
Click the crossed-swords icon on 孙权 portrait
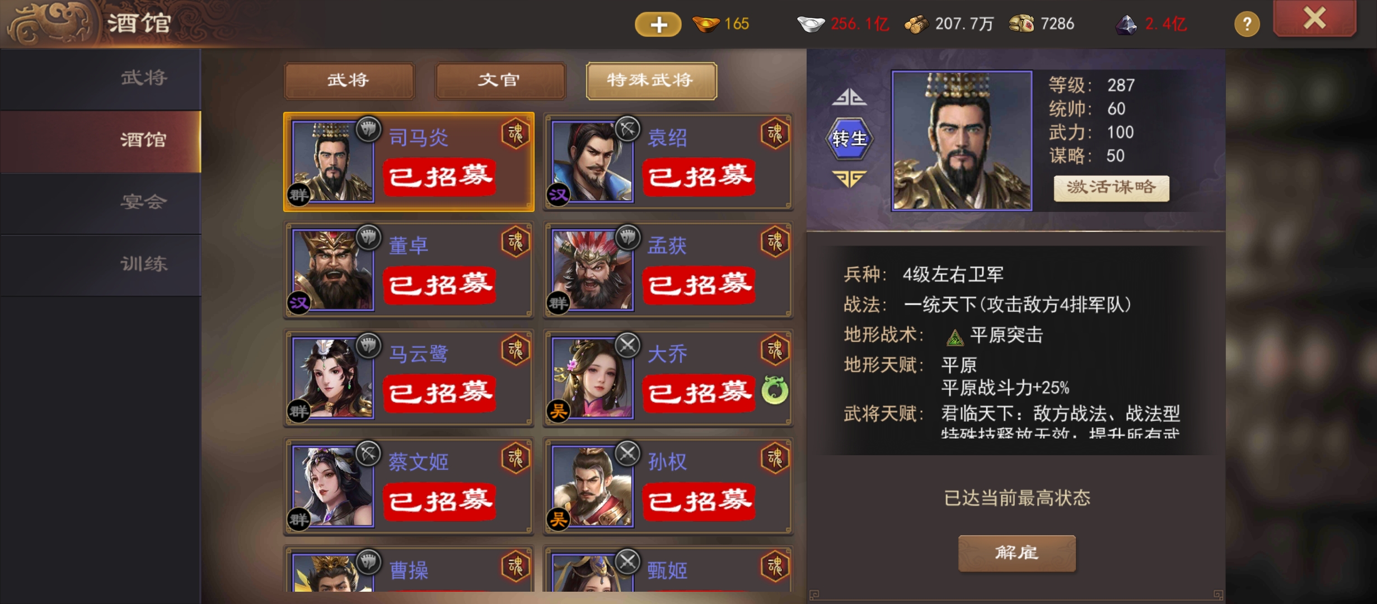point(627,454)
